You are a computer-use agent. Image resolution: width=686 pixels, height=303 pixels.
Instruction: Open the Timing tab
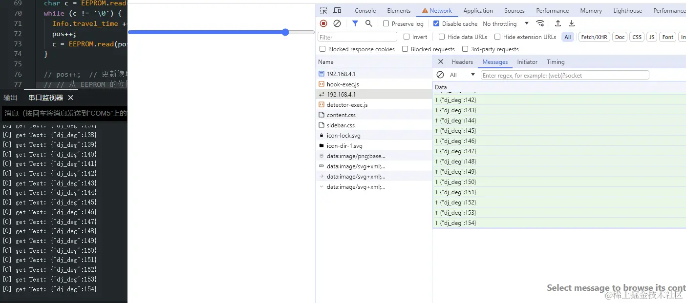(x=556, y=62)
